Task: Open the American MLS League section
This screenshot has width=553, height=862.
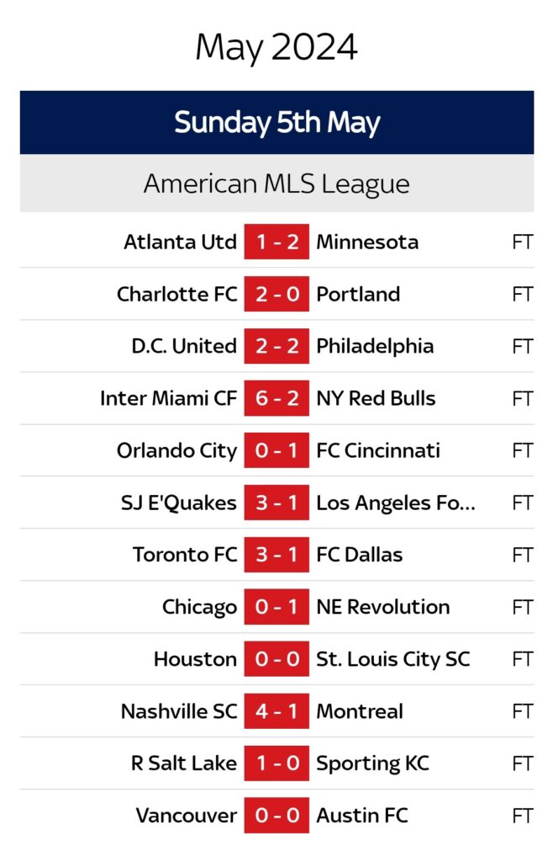Action: 276,184
